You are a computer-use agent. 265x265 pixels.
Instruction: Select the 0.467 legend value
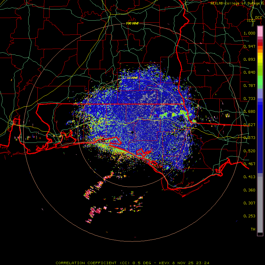pos(249,164)
